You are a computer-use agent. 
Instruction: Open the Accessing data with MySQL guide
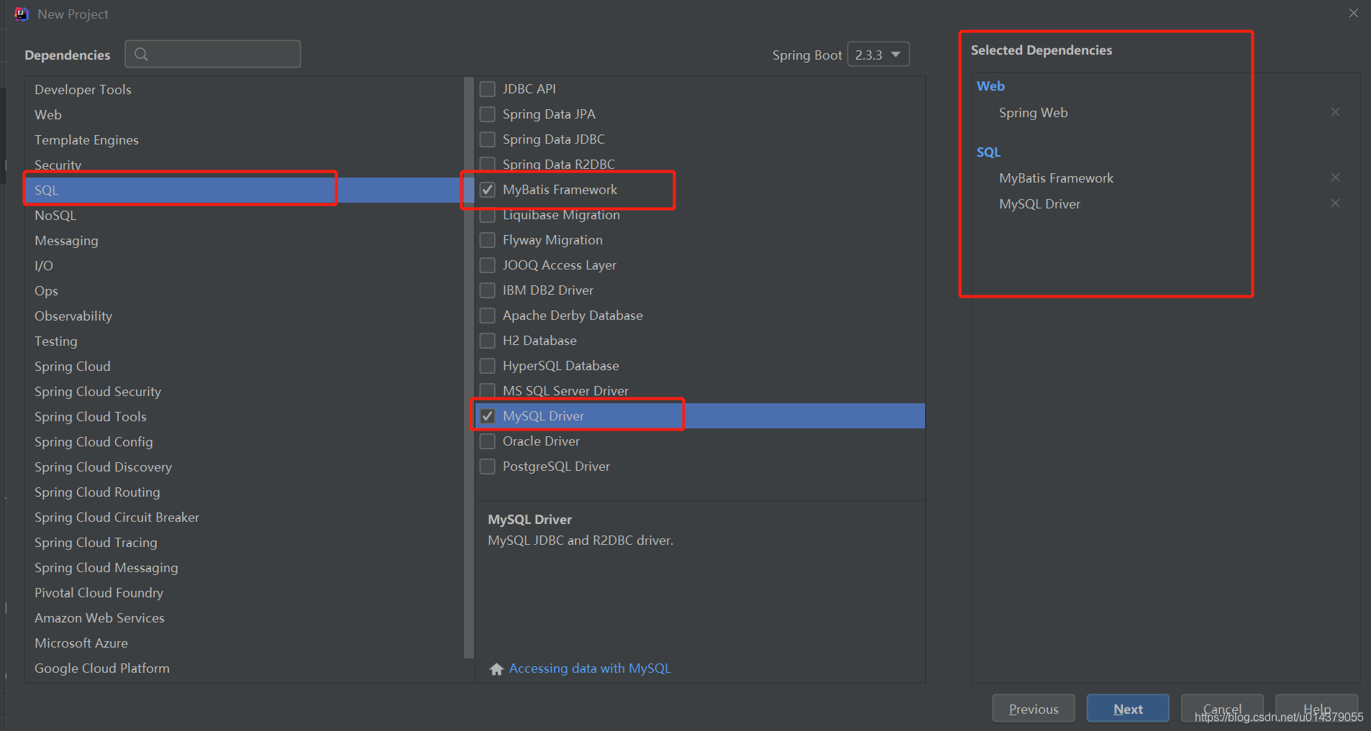pyautogui.click(x=590, y=668)
